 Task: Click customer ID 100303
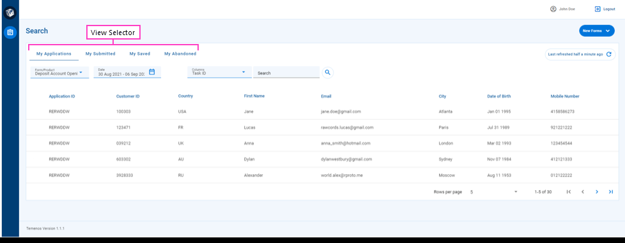123,112
